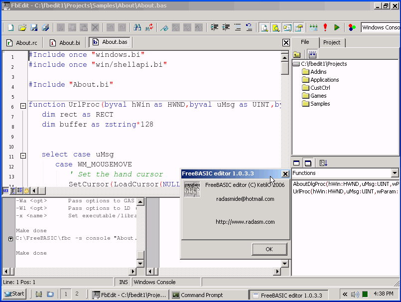Click the output pane scroll up arrow
Image resolution: width=401 pixels, height=302 pixels.
coord(140,201)
